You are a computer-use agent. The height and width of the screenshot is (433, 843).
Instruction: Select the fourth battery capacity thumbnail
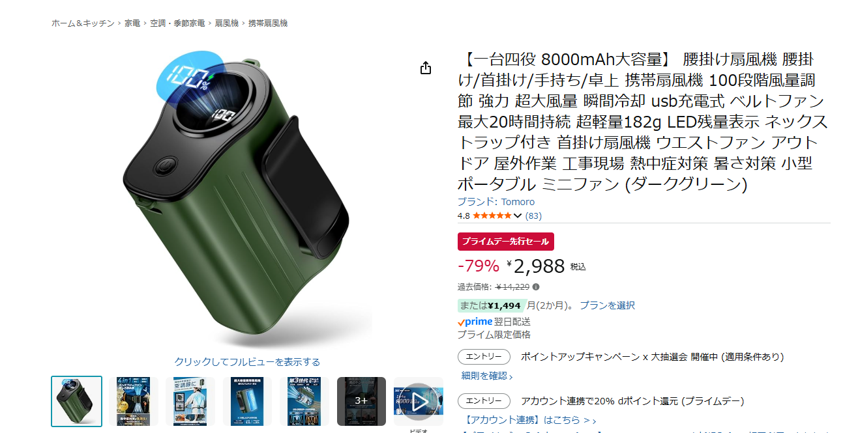(x=247, y=401)
